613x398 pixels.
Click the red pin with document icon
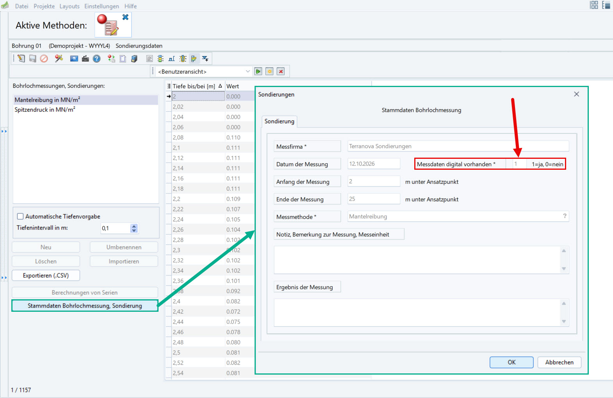pos(112,59)
